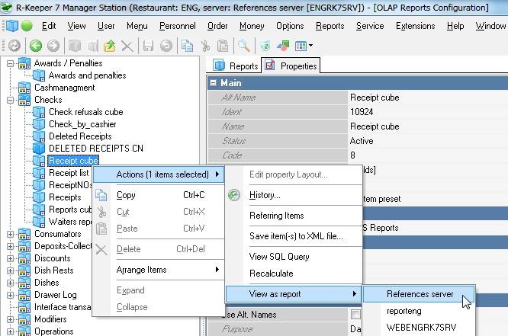Screen dimensions: 508x336
Task: Click the magnifier search icon in toolbar
Action: click(x=243, y=46)
